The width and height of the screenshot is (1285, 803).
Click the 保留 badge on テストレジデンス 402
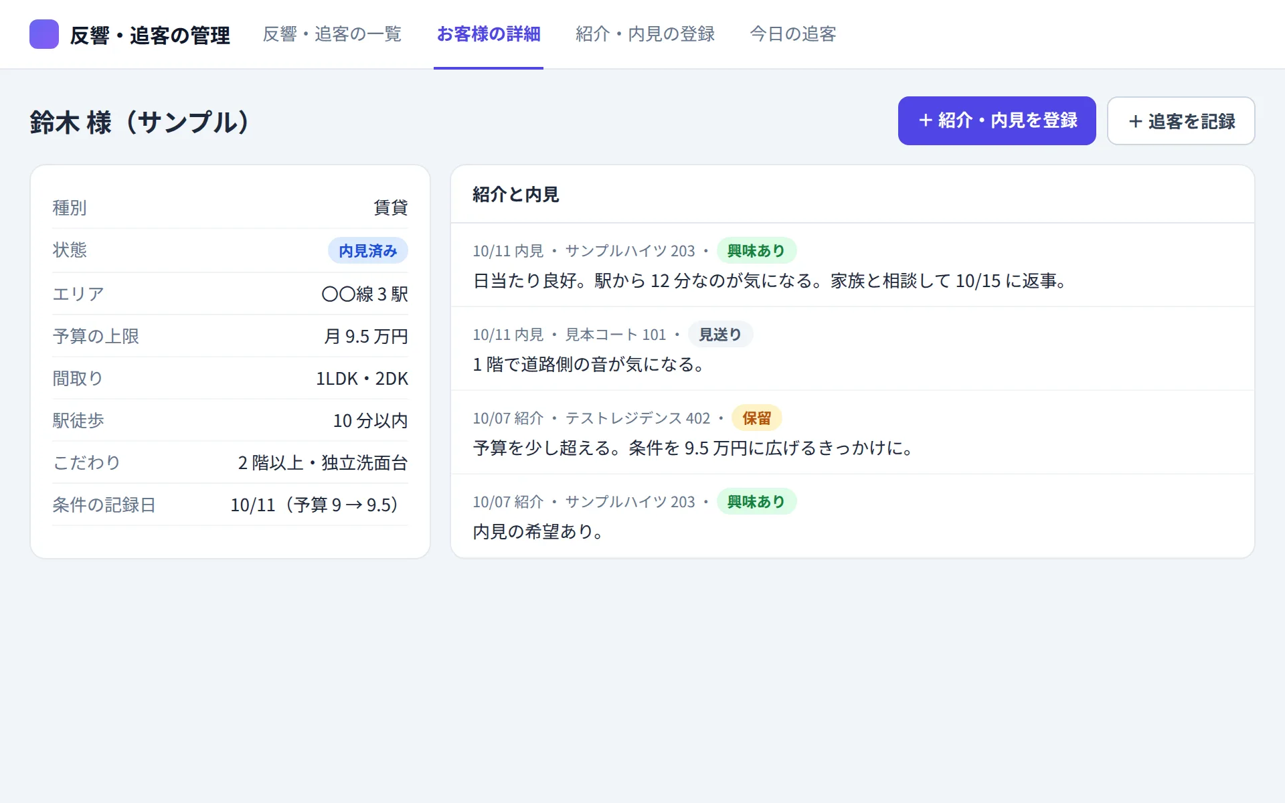(757, 418)
